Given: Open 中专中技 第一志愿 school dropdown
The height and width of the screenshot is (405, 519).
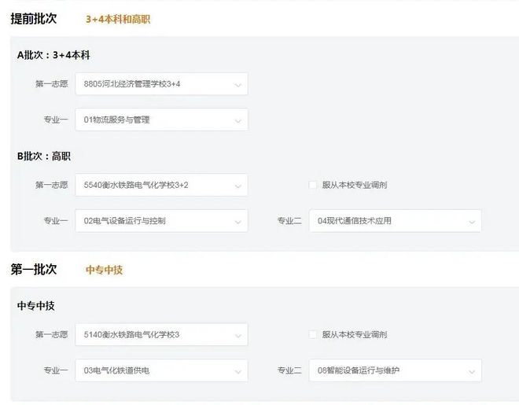Looking at the screenshot, I should tap(161, 334).
